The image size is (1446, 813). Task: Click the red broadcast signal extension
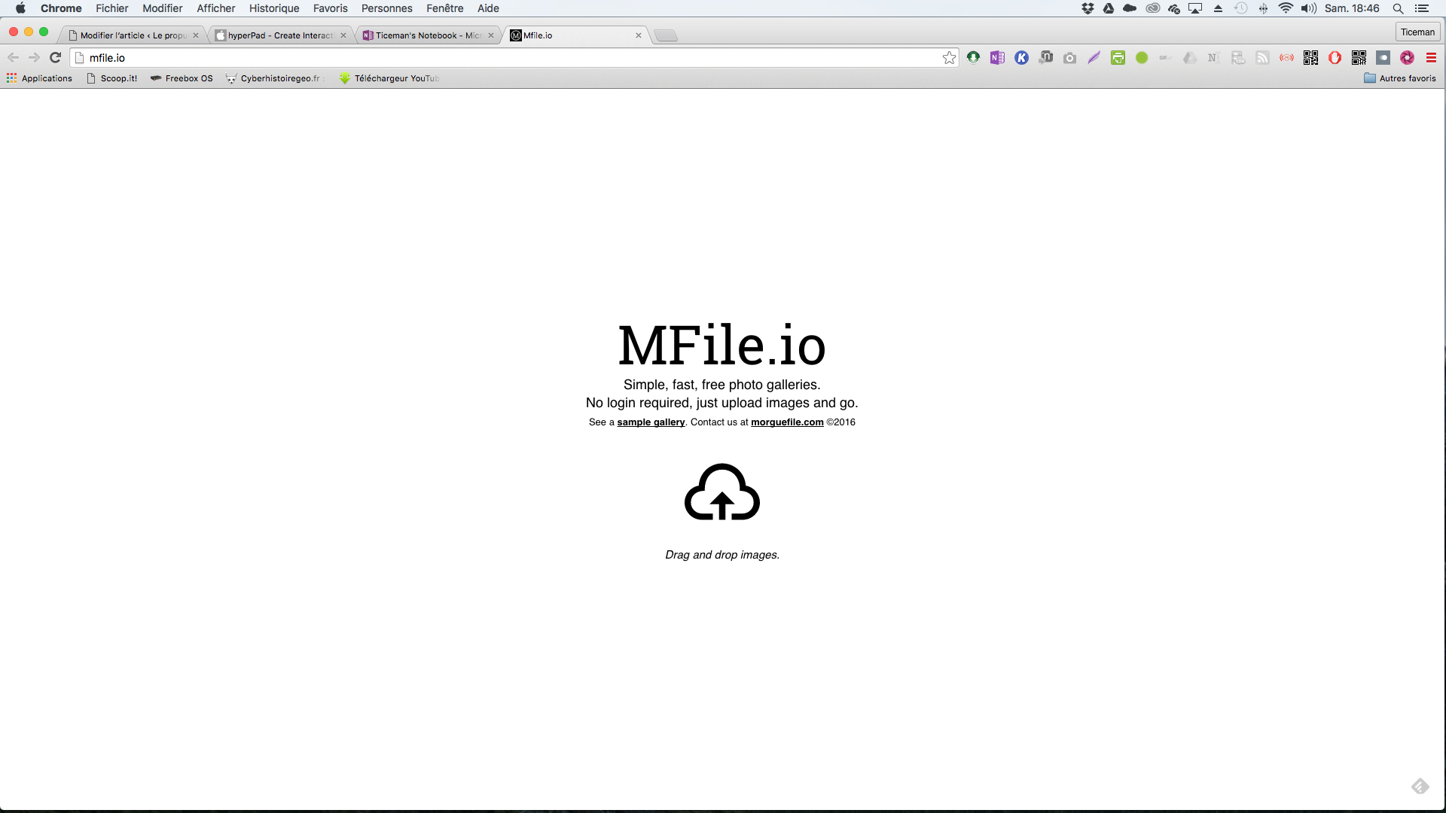point(1286,57)
